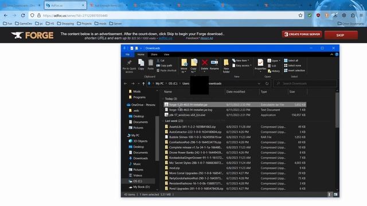Go back with browser back arrow

[x=6, y=15]
